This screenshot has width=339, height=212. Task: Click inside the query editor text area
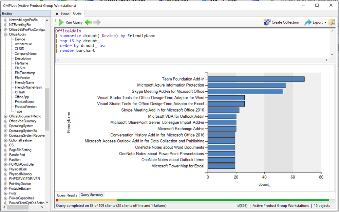192,42
